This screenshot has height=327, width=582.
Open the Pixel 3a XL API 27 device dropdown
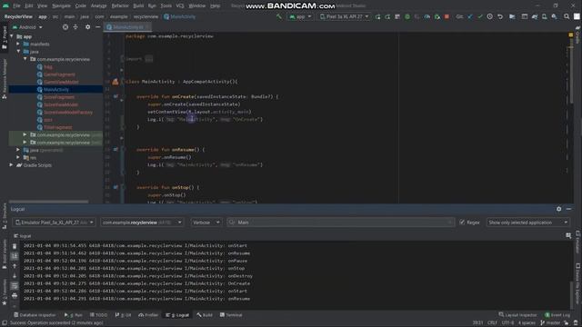coord(344,16)
